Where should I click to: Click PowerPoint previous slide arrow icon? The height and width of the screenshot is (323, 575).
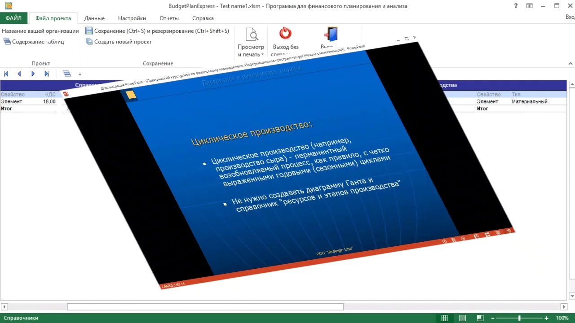click(445, 241)
